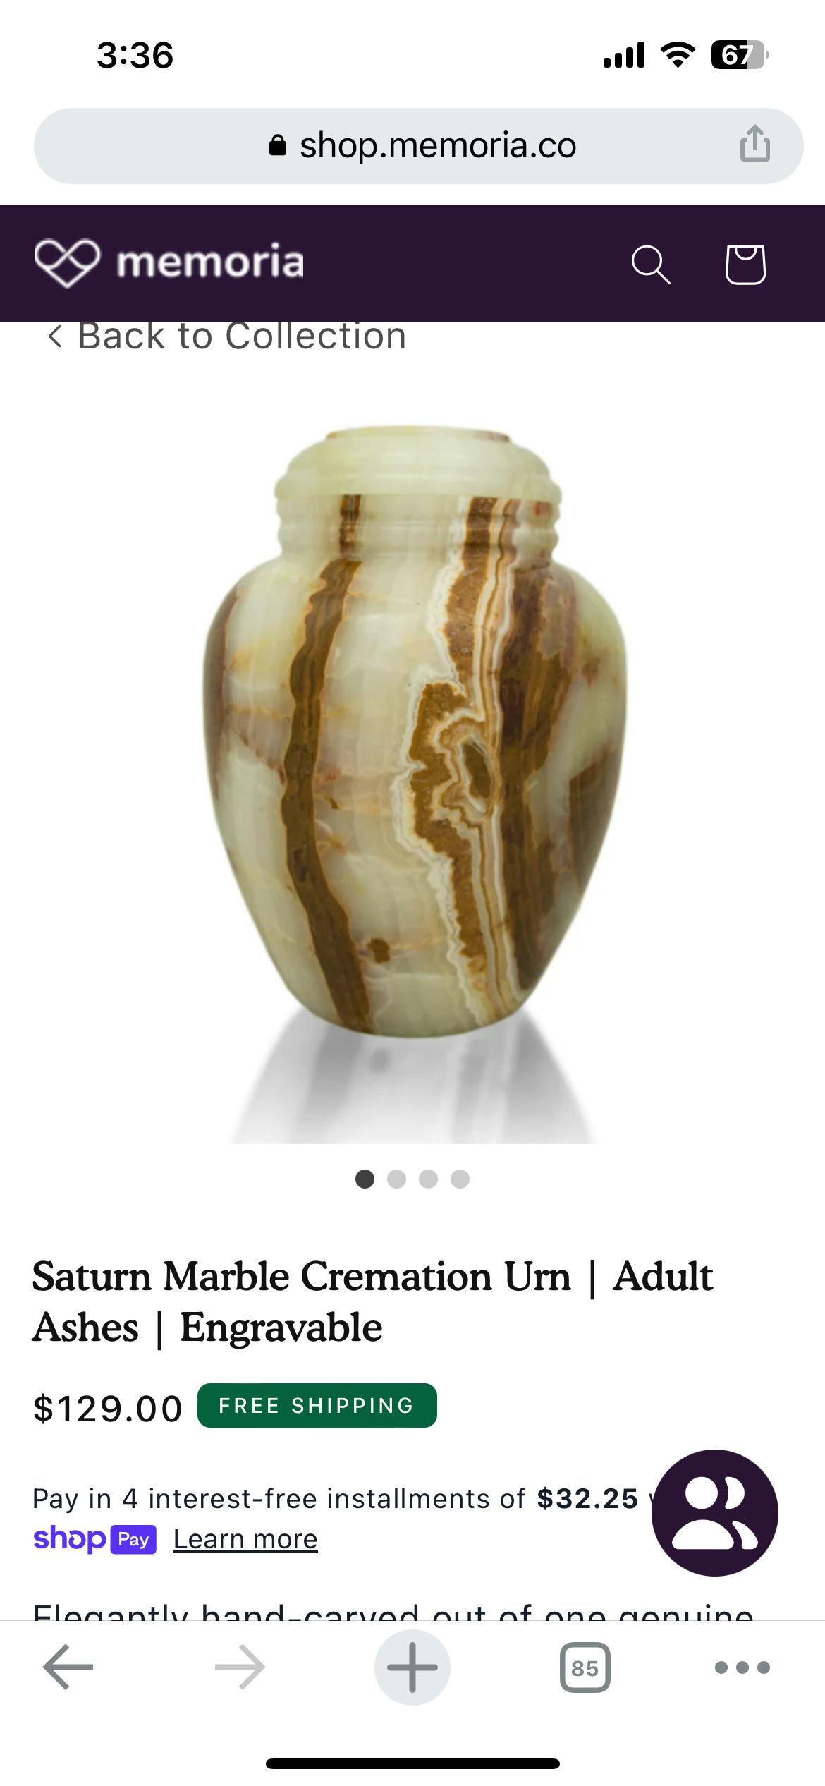Open the browser three-dots menu
The image size is (825, 1786).
click(x=742, y=1667)
